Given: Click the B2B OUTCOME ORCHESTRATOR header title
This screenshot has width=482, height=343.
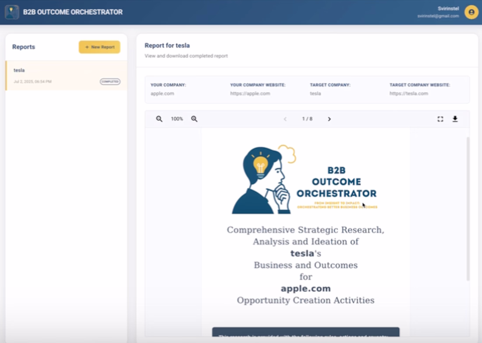Looking at the screenshot, I should click(73, 12).
